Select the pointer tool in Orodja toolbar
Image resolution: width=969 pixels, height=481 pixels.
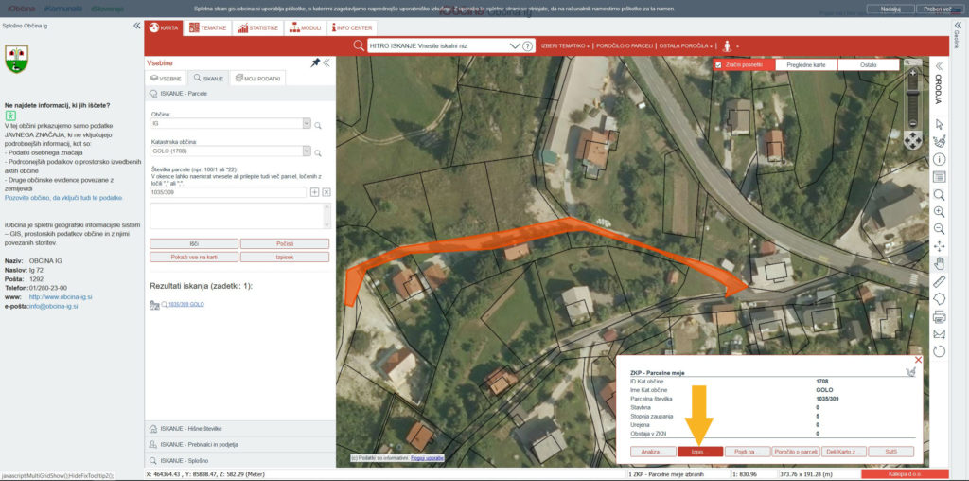pos(940,124)
